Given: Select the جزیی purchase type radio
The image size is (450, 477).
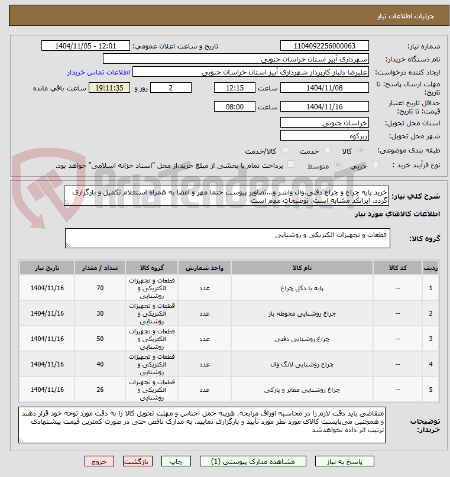Looking at the screenshot, I should pyautogui.click(x=375, y=164).
